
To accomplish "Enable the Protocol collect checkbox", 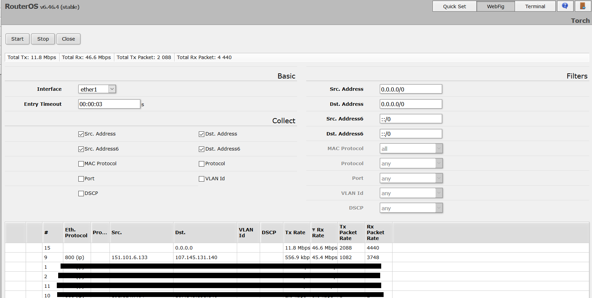I will [x=202, y=164].
